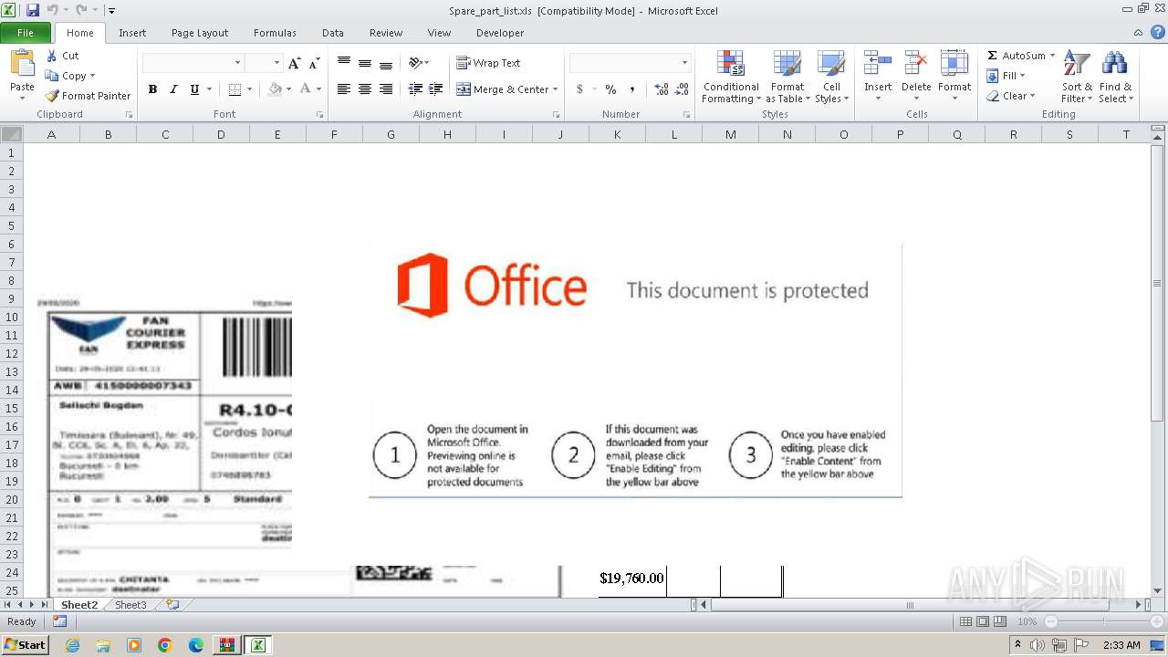Switch to the Page Layout tab
1168x657 pixels.
pos(200,33)
